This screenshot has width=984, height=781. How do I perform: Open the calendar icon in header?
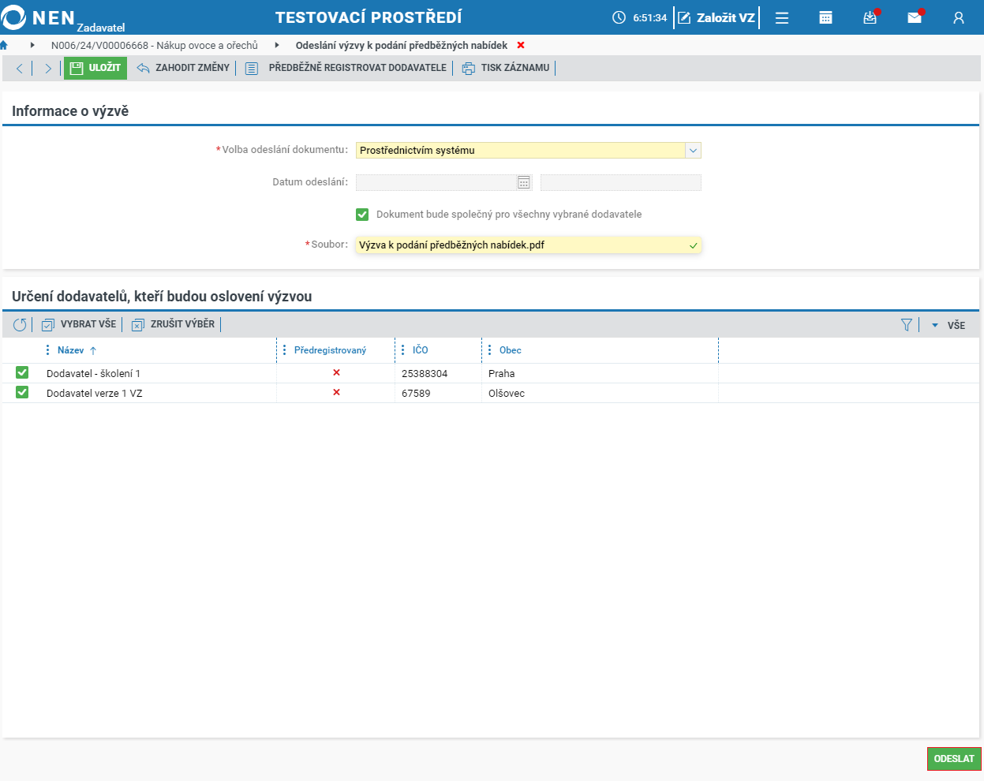825,17
